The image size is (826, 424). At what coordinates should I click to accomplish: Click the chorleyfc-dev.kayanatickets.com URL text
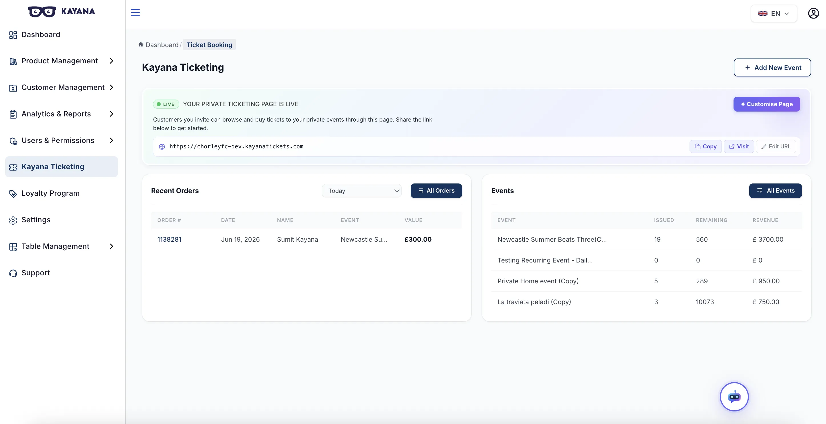point(236,146)
